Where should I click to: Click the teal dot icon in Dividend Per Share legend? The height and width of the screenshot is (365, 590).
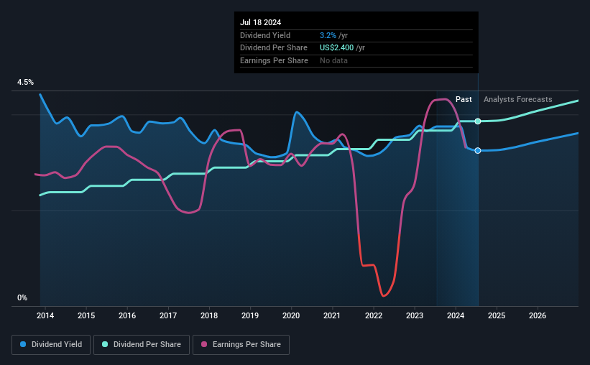105,344
